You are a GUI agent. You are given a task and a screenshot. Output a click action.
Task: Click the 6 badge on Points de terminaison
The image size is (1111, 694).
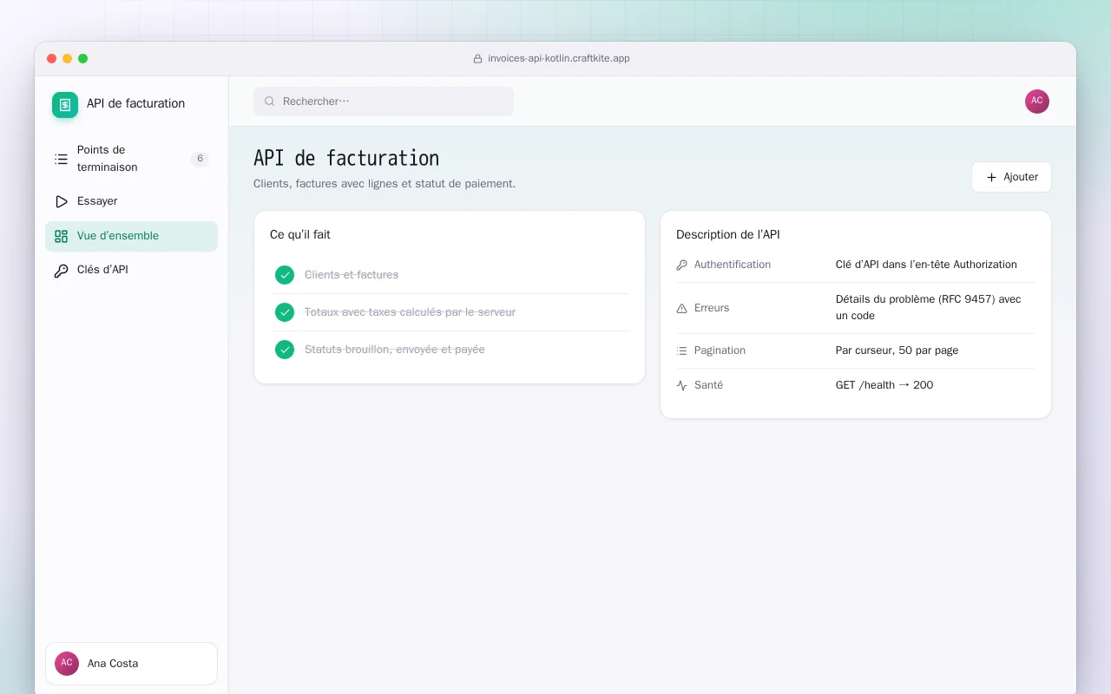click(x=200, y=159)
